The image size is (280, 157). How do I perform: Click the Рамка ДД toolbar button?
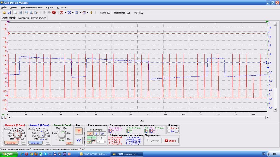coord(105,13)
